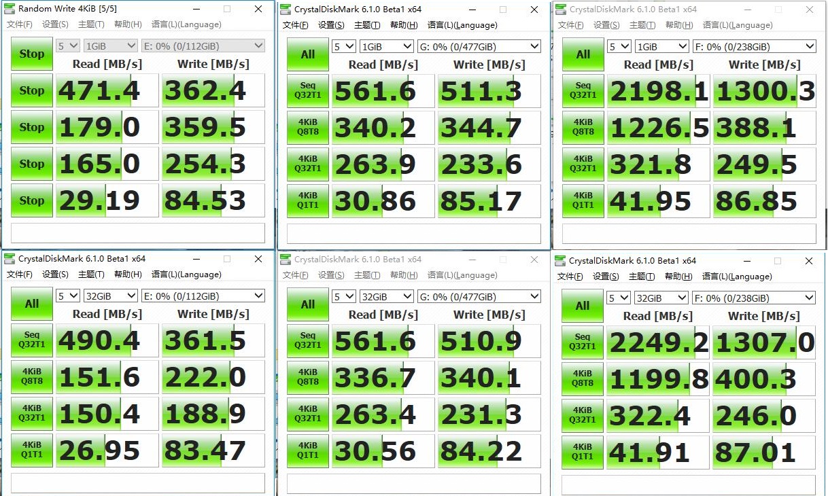Open the test size dropdown showing 32GiB in bottom-right window
This screenshot has width=828, height=496.
pos(661,298)
